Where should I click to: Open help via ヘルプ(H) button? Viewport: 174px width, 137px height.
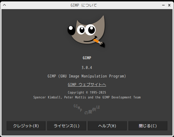point(107,126)
